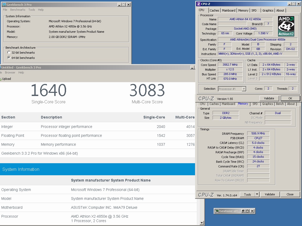Screen dimensions: 302x226
Task: Click the HT Link 570.0 MHz value
Action: (230, 78)
